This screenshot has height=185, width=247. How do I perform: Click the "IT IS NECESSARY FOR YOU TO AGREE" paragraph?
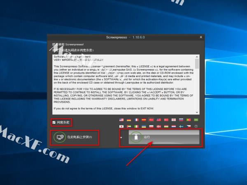coord(123,95)
